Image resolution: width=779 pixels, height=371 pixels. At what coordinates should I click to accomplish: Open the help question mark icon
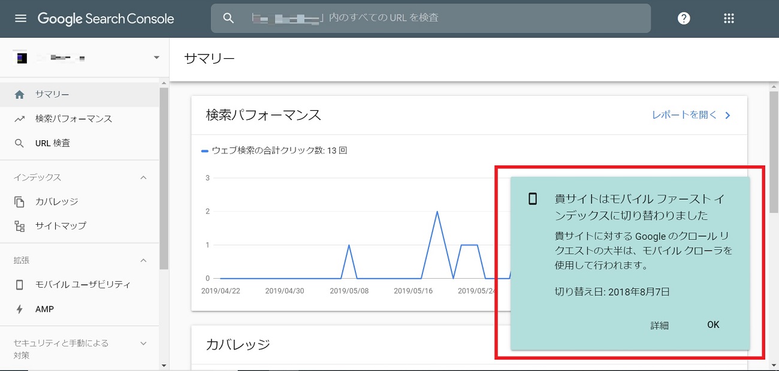pyautogui.click(x=684, y=19)
